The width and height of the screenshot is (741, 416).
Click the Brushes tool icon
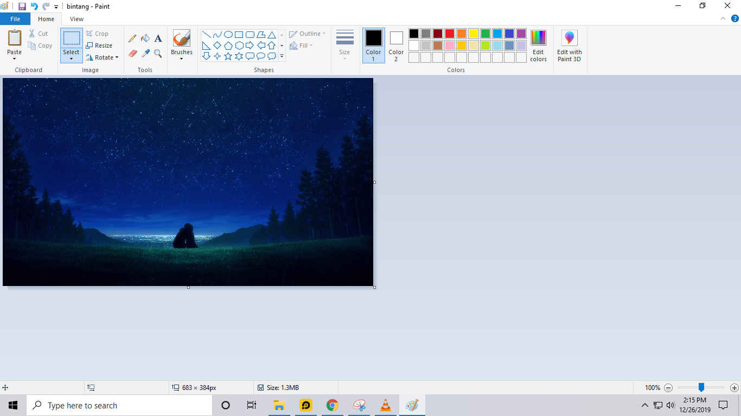[181, 38]
